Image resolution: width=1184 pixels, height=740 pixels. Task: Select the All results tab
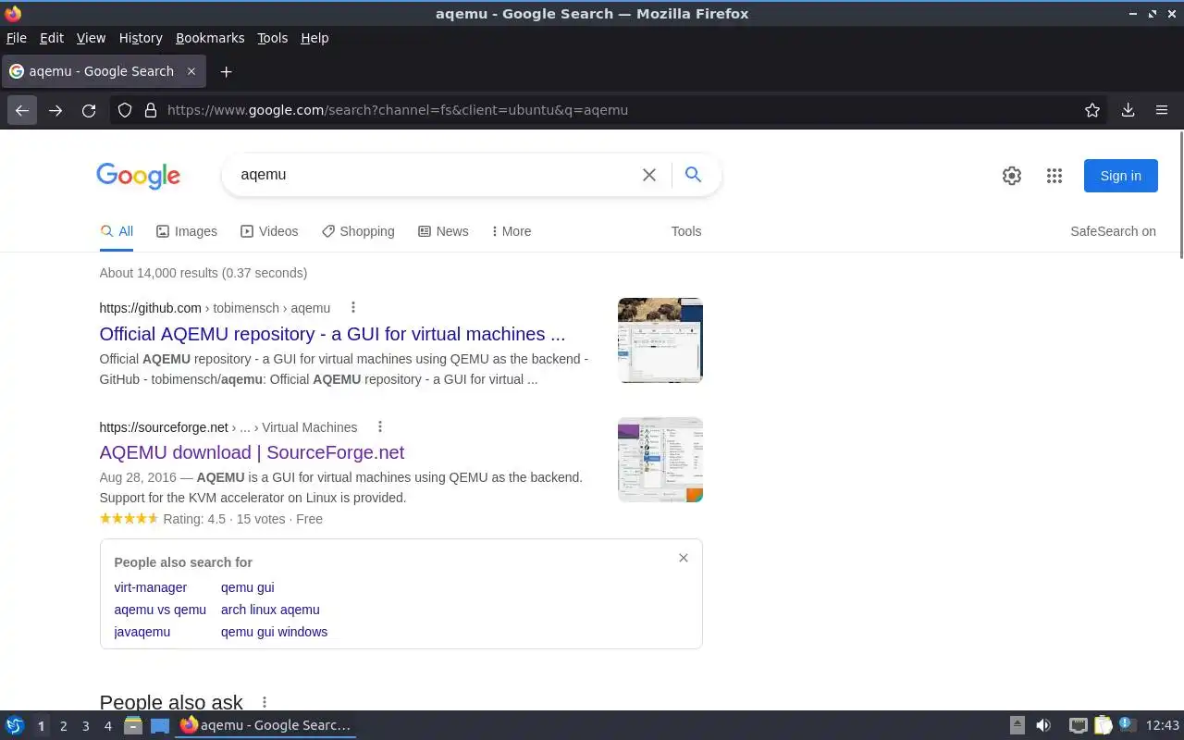117,231
